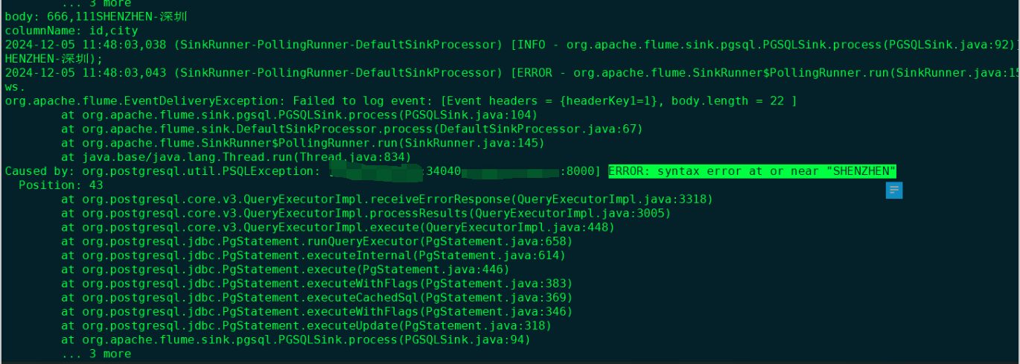1020x364 pixels.
Task: Click the PGSQLSink.java:104 stack trace line
Action: pyautogui.click(x=296, y=115)
